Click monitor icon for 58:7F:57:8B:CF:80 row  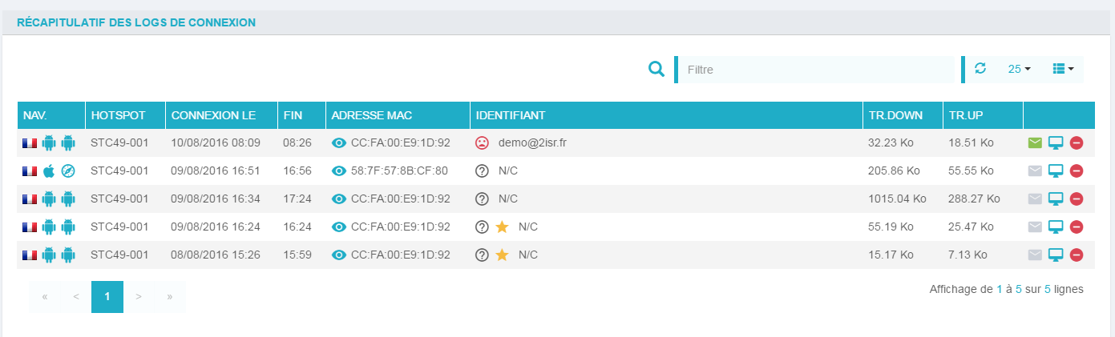tap(1056, 171)
